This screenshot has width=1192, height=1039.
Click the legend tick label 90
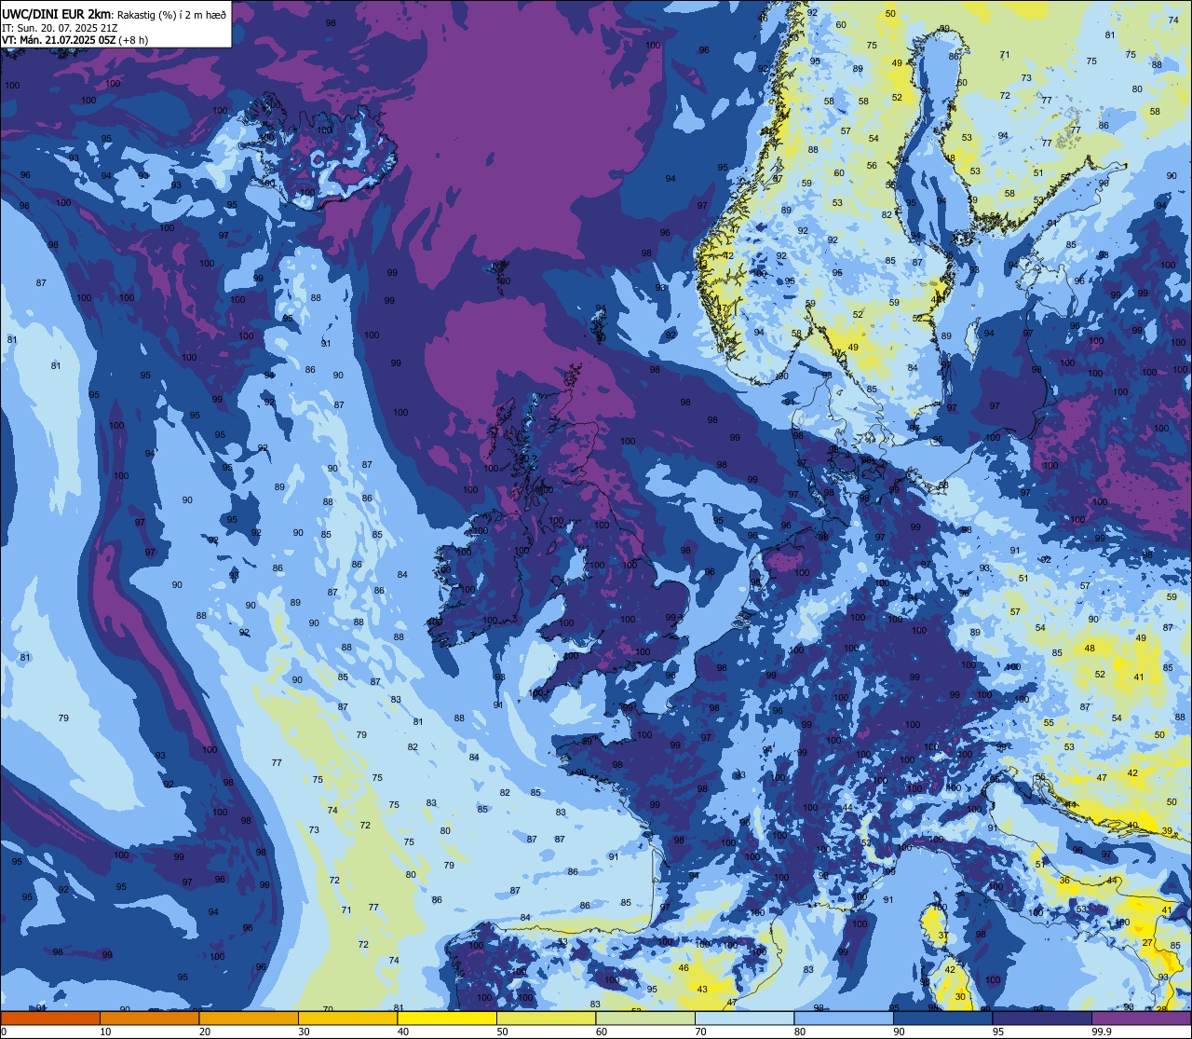[x=900, y=1032]
